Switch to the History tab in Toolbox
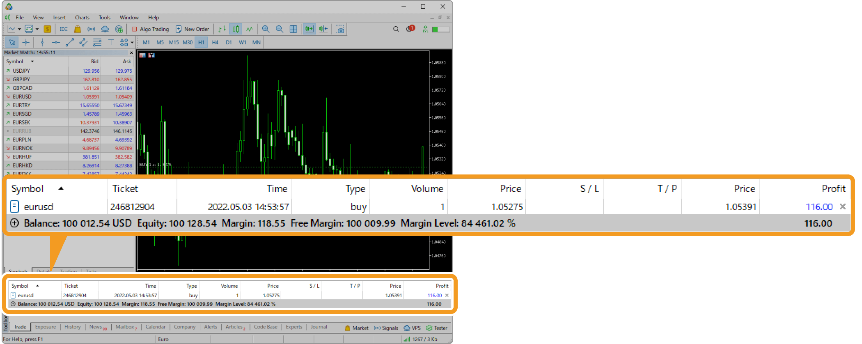The width and height of the screenshot is (862, 344). pos(73,327)
